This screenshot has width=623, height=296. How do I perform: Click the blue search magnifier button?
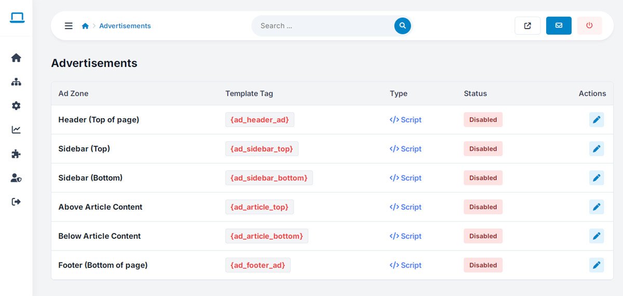coord(402,26)
